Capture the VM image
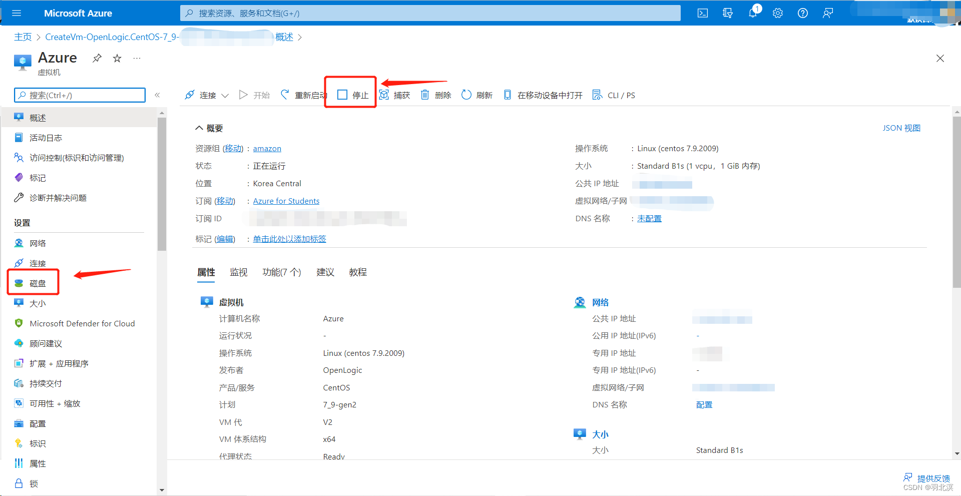 (394, 95)
